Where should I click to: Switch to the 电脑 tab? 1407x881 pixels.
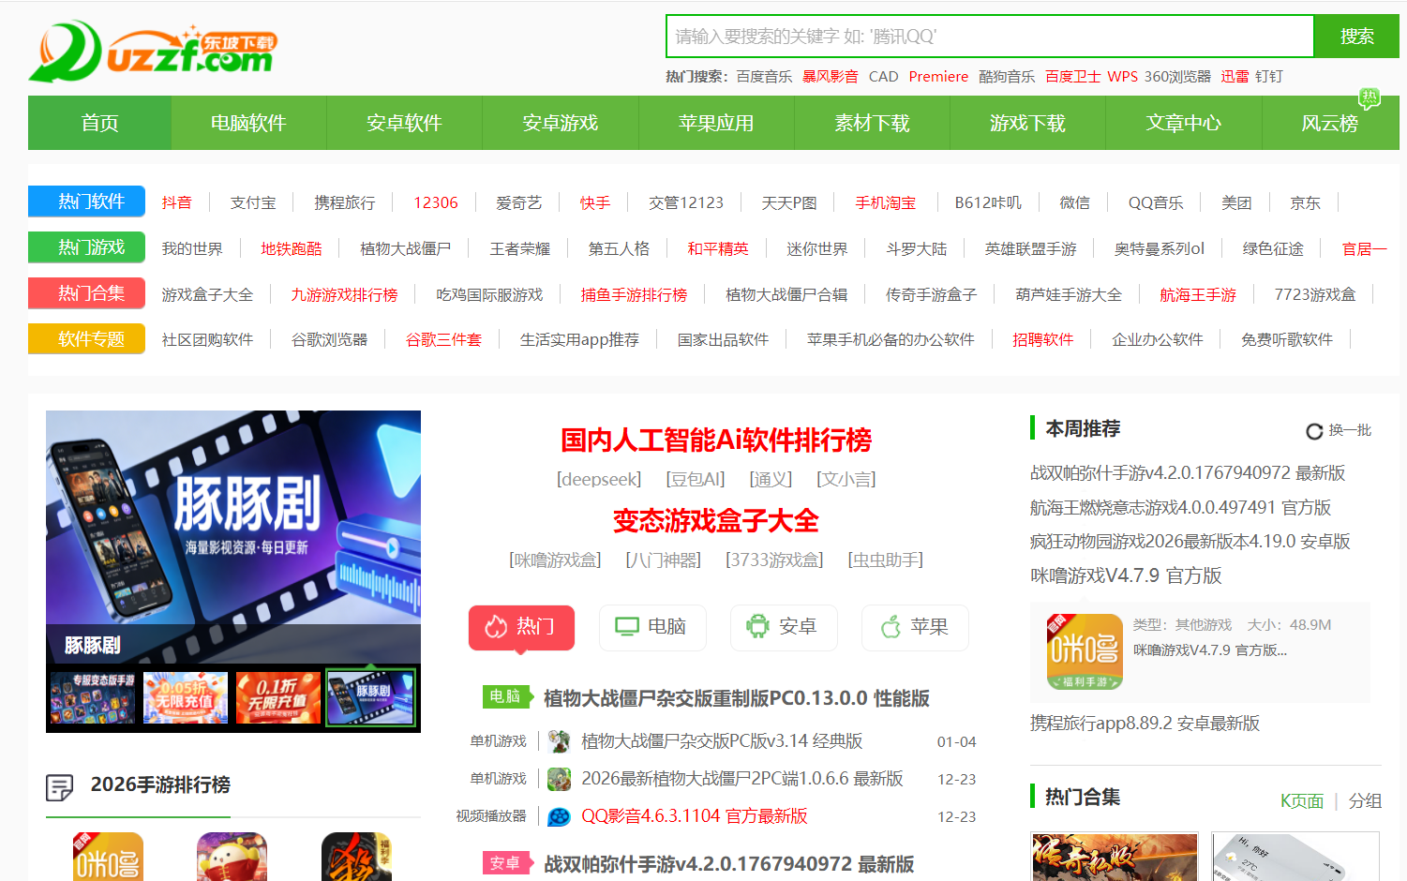pyautogui.click(x=652, y=627)
